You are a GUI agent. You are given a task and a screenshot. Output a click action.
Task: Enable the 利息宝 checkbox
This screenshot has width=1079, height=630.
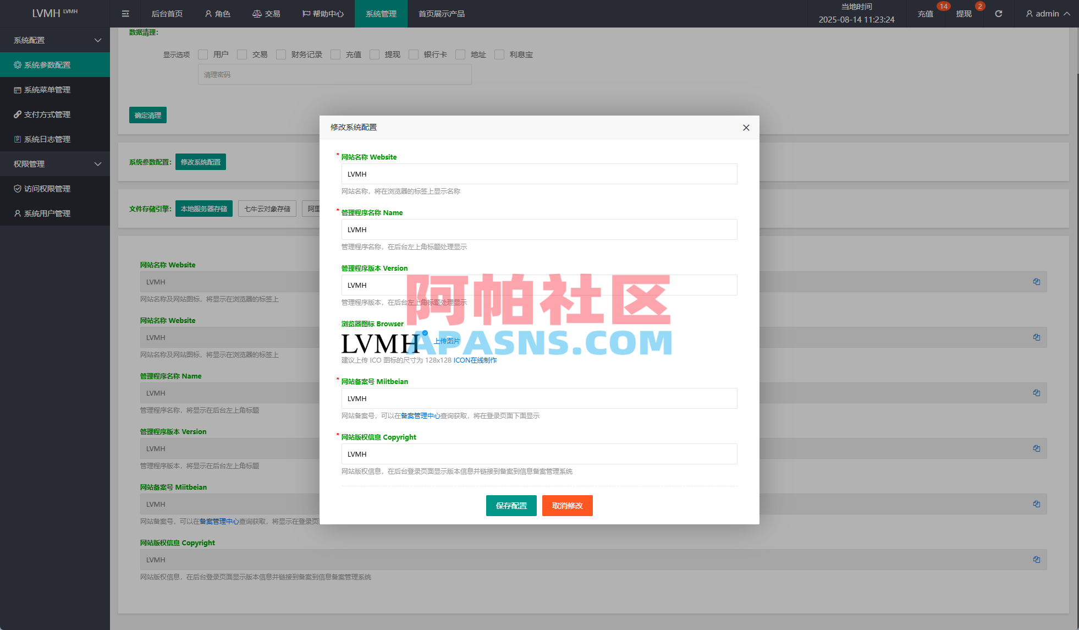(x=499, y=54)
